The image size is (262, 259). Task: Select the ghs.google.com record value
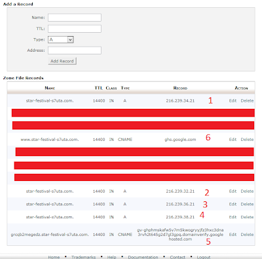180,140
